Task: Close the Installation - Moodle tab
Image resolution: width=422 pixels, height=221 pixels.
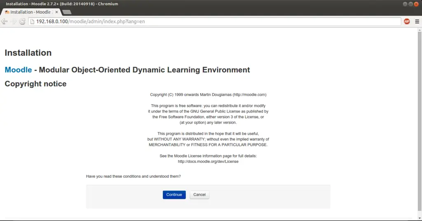Action: 56,12
